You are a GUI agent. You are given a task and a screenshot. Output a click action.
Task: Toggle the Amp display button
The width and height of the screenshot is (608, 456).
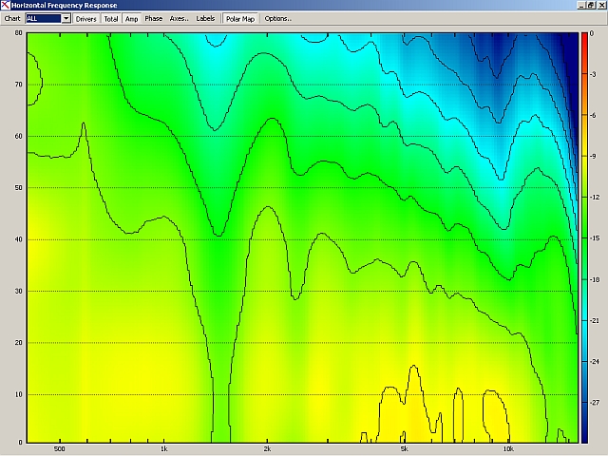pos(131,19)
